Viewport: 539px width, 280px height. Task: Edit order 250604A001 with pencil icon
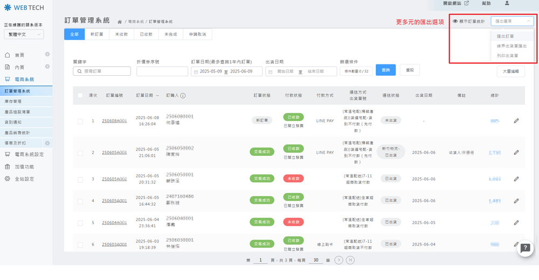[x=516, y=223]
